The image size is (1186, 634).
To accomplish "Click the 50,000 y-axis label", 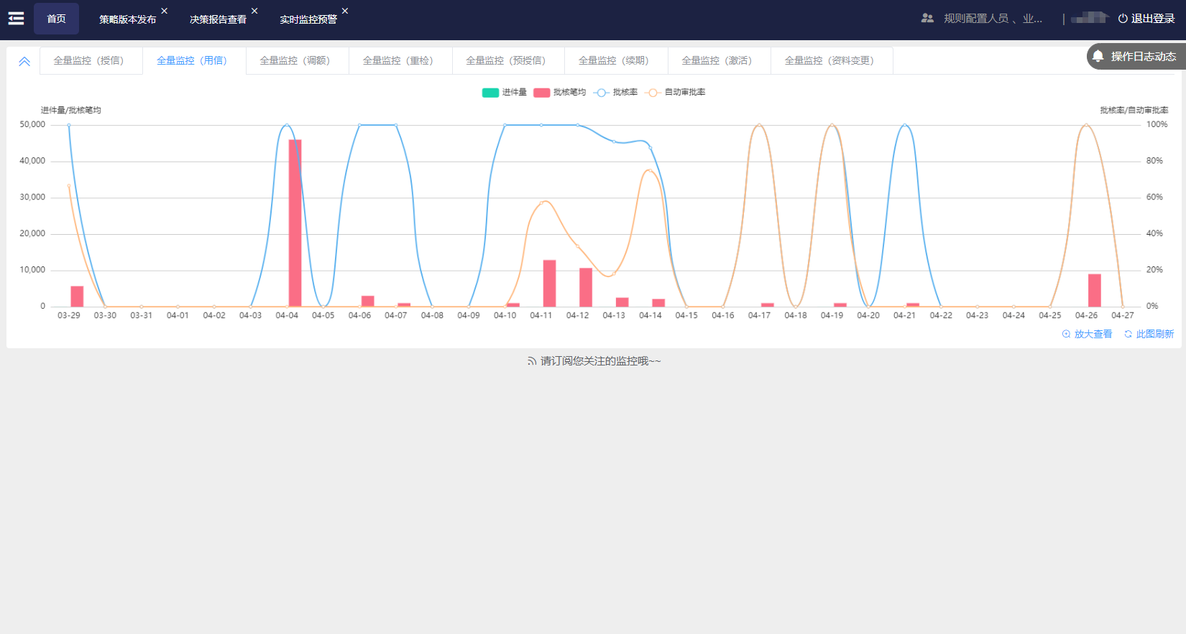I will click(32, 125).
